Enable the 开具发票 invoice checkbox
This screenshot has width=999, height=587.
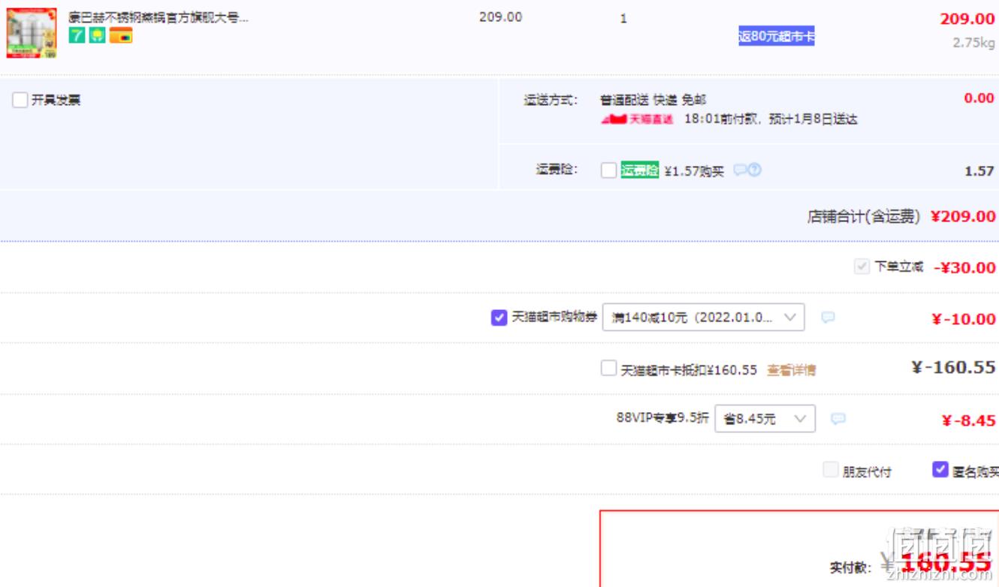pos(20,100)
